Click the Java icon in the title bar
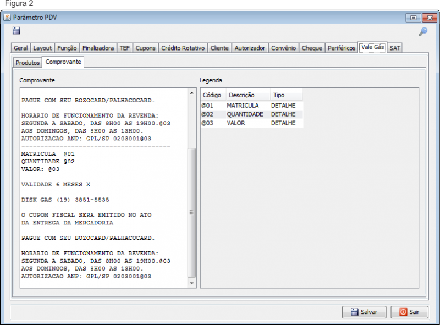This screenshot has width=440, height=325. 7,18
